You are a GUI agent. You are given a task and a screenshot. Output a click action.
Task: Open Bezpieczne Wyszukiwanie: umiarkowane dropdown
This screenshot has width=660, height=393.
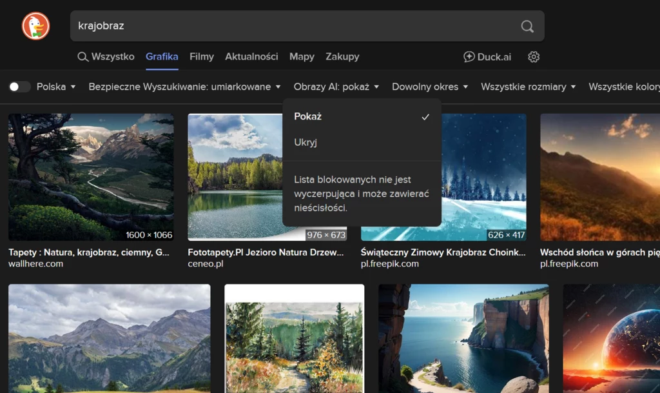(x=184, y=86)
